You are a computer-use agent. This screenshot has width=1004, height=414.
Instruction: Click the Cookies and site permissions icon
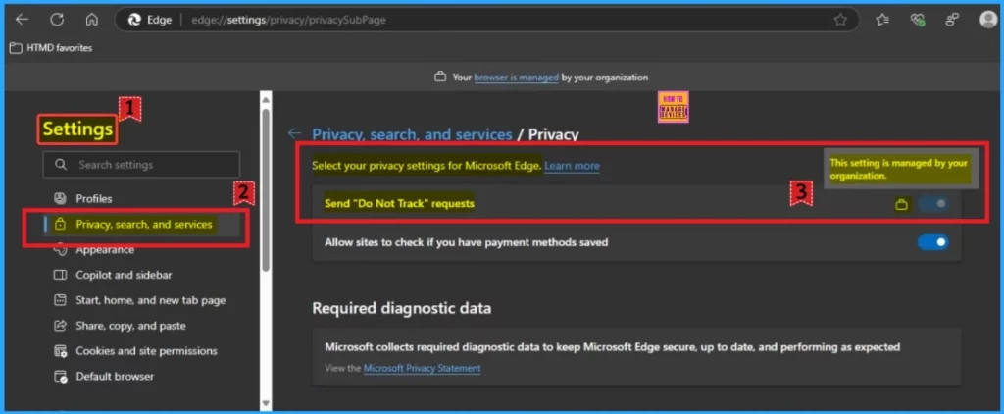click(60, 351)
